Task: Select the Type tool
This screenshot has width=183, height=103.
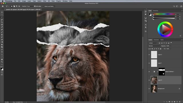Action: [x=2, y=52]
